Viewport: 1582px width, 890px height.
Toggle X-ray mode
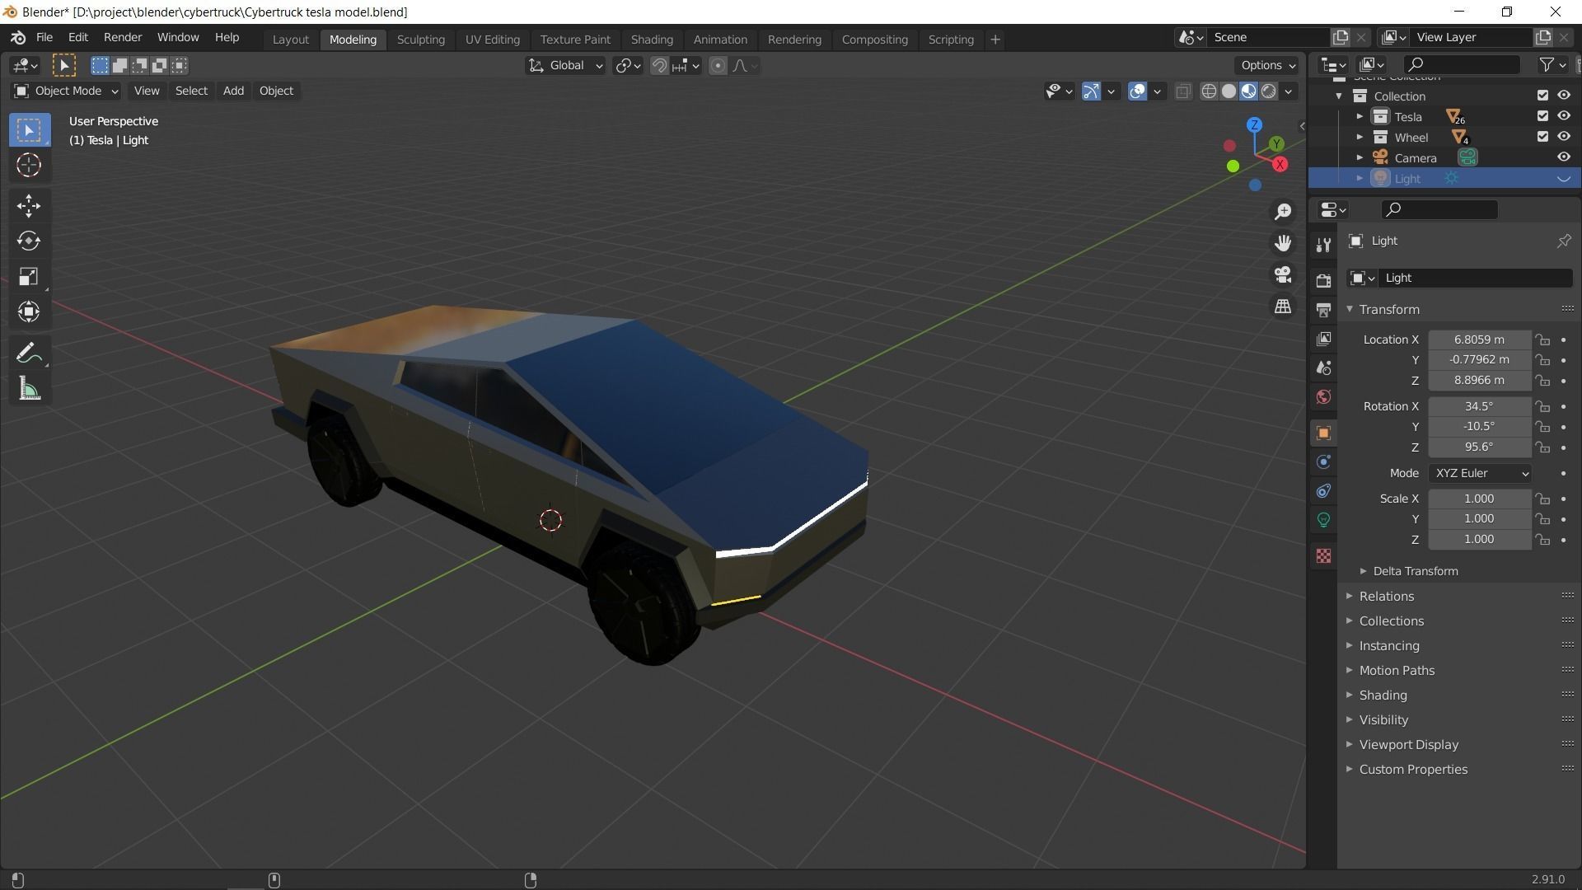point(1183,91)
